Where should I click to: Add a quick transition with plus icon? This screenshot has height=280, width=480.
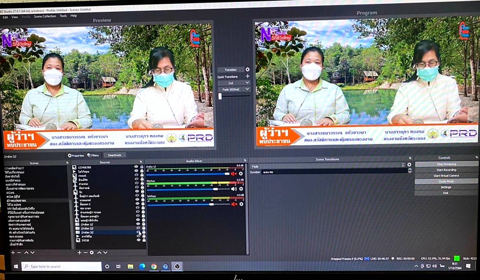pos(248,76)
